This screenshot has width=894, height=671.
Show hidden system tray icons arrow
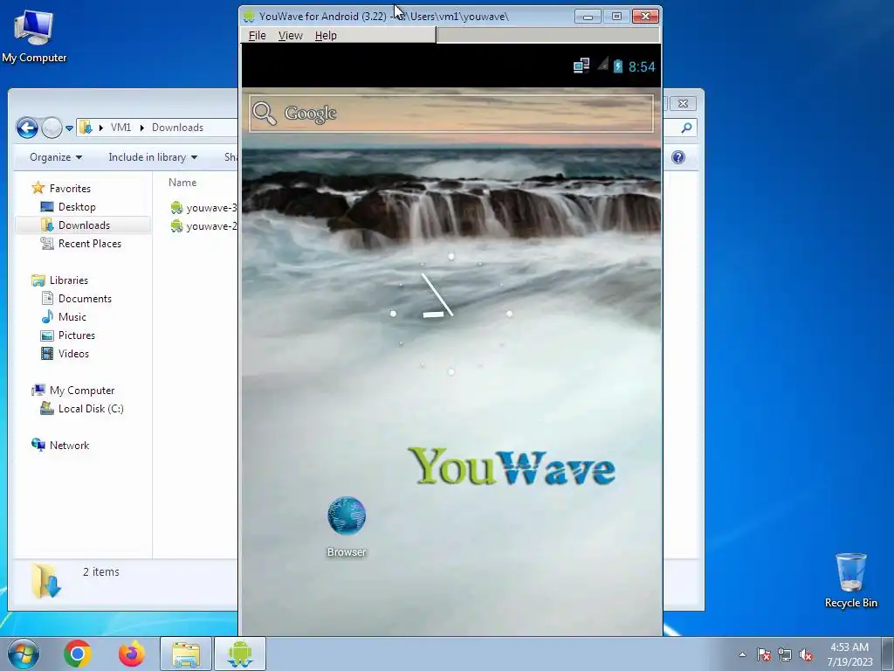pos(742,654)
